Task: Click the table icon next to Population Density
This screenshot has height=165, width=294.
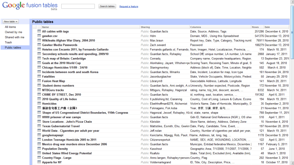Action: point(39,149)
